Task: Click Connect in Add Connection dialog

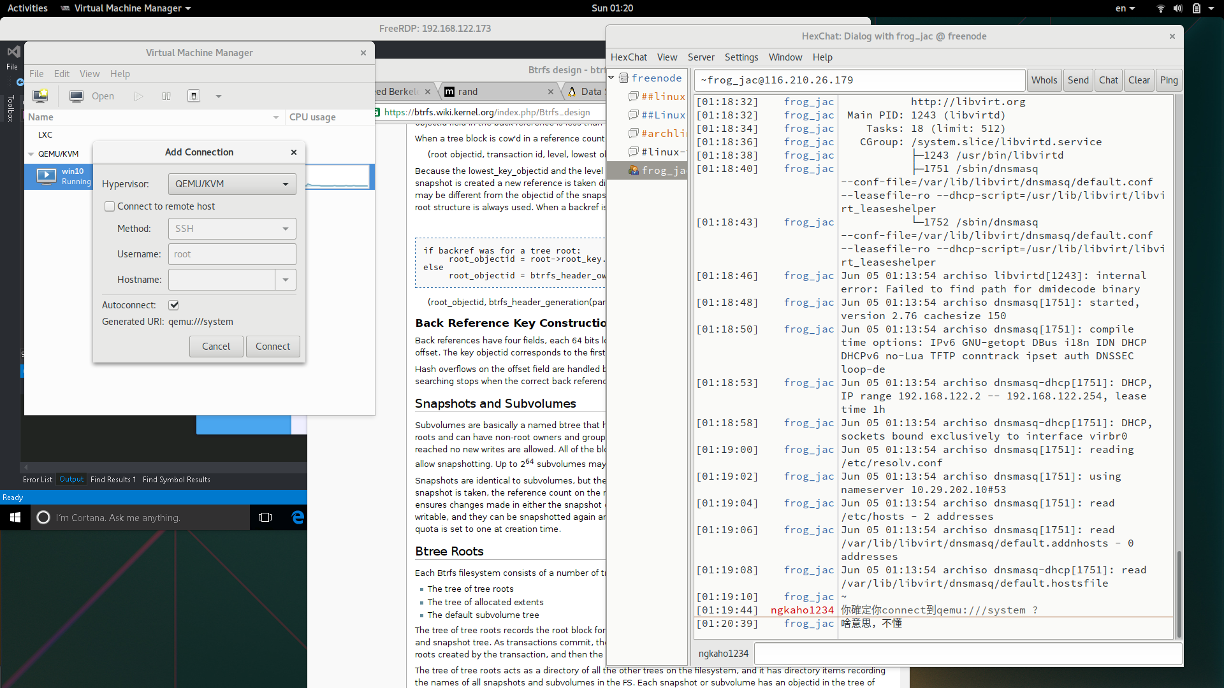Action: pyautogui.click(x=273, y=347)
